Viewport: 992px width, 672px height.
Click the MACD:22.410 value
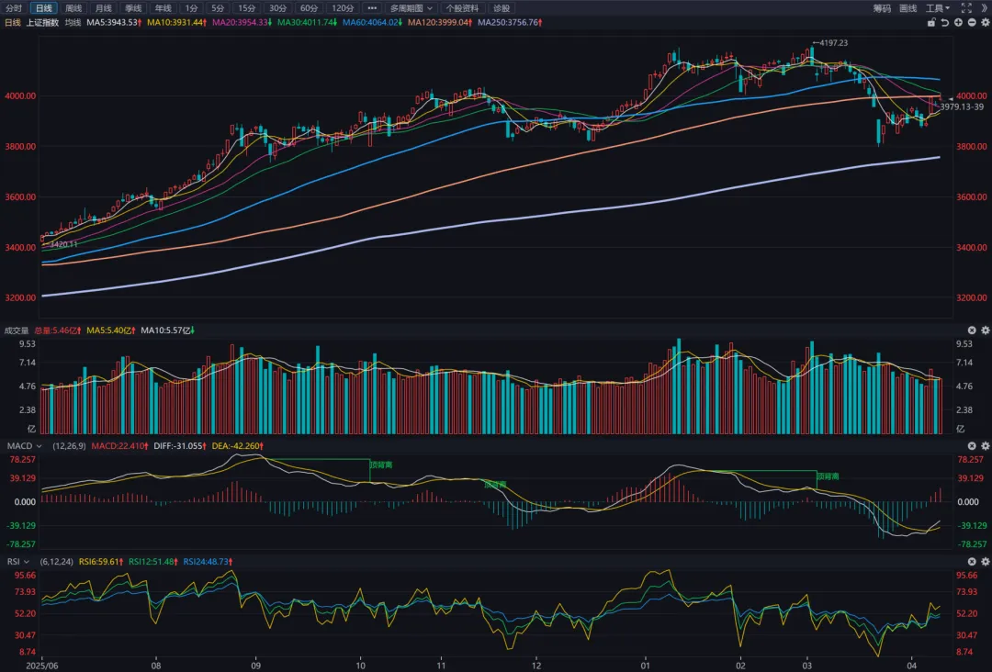[x=119, y=445]
